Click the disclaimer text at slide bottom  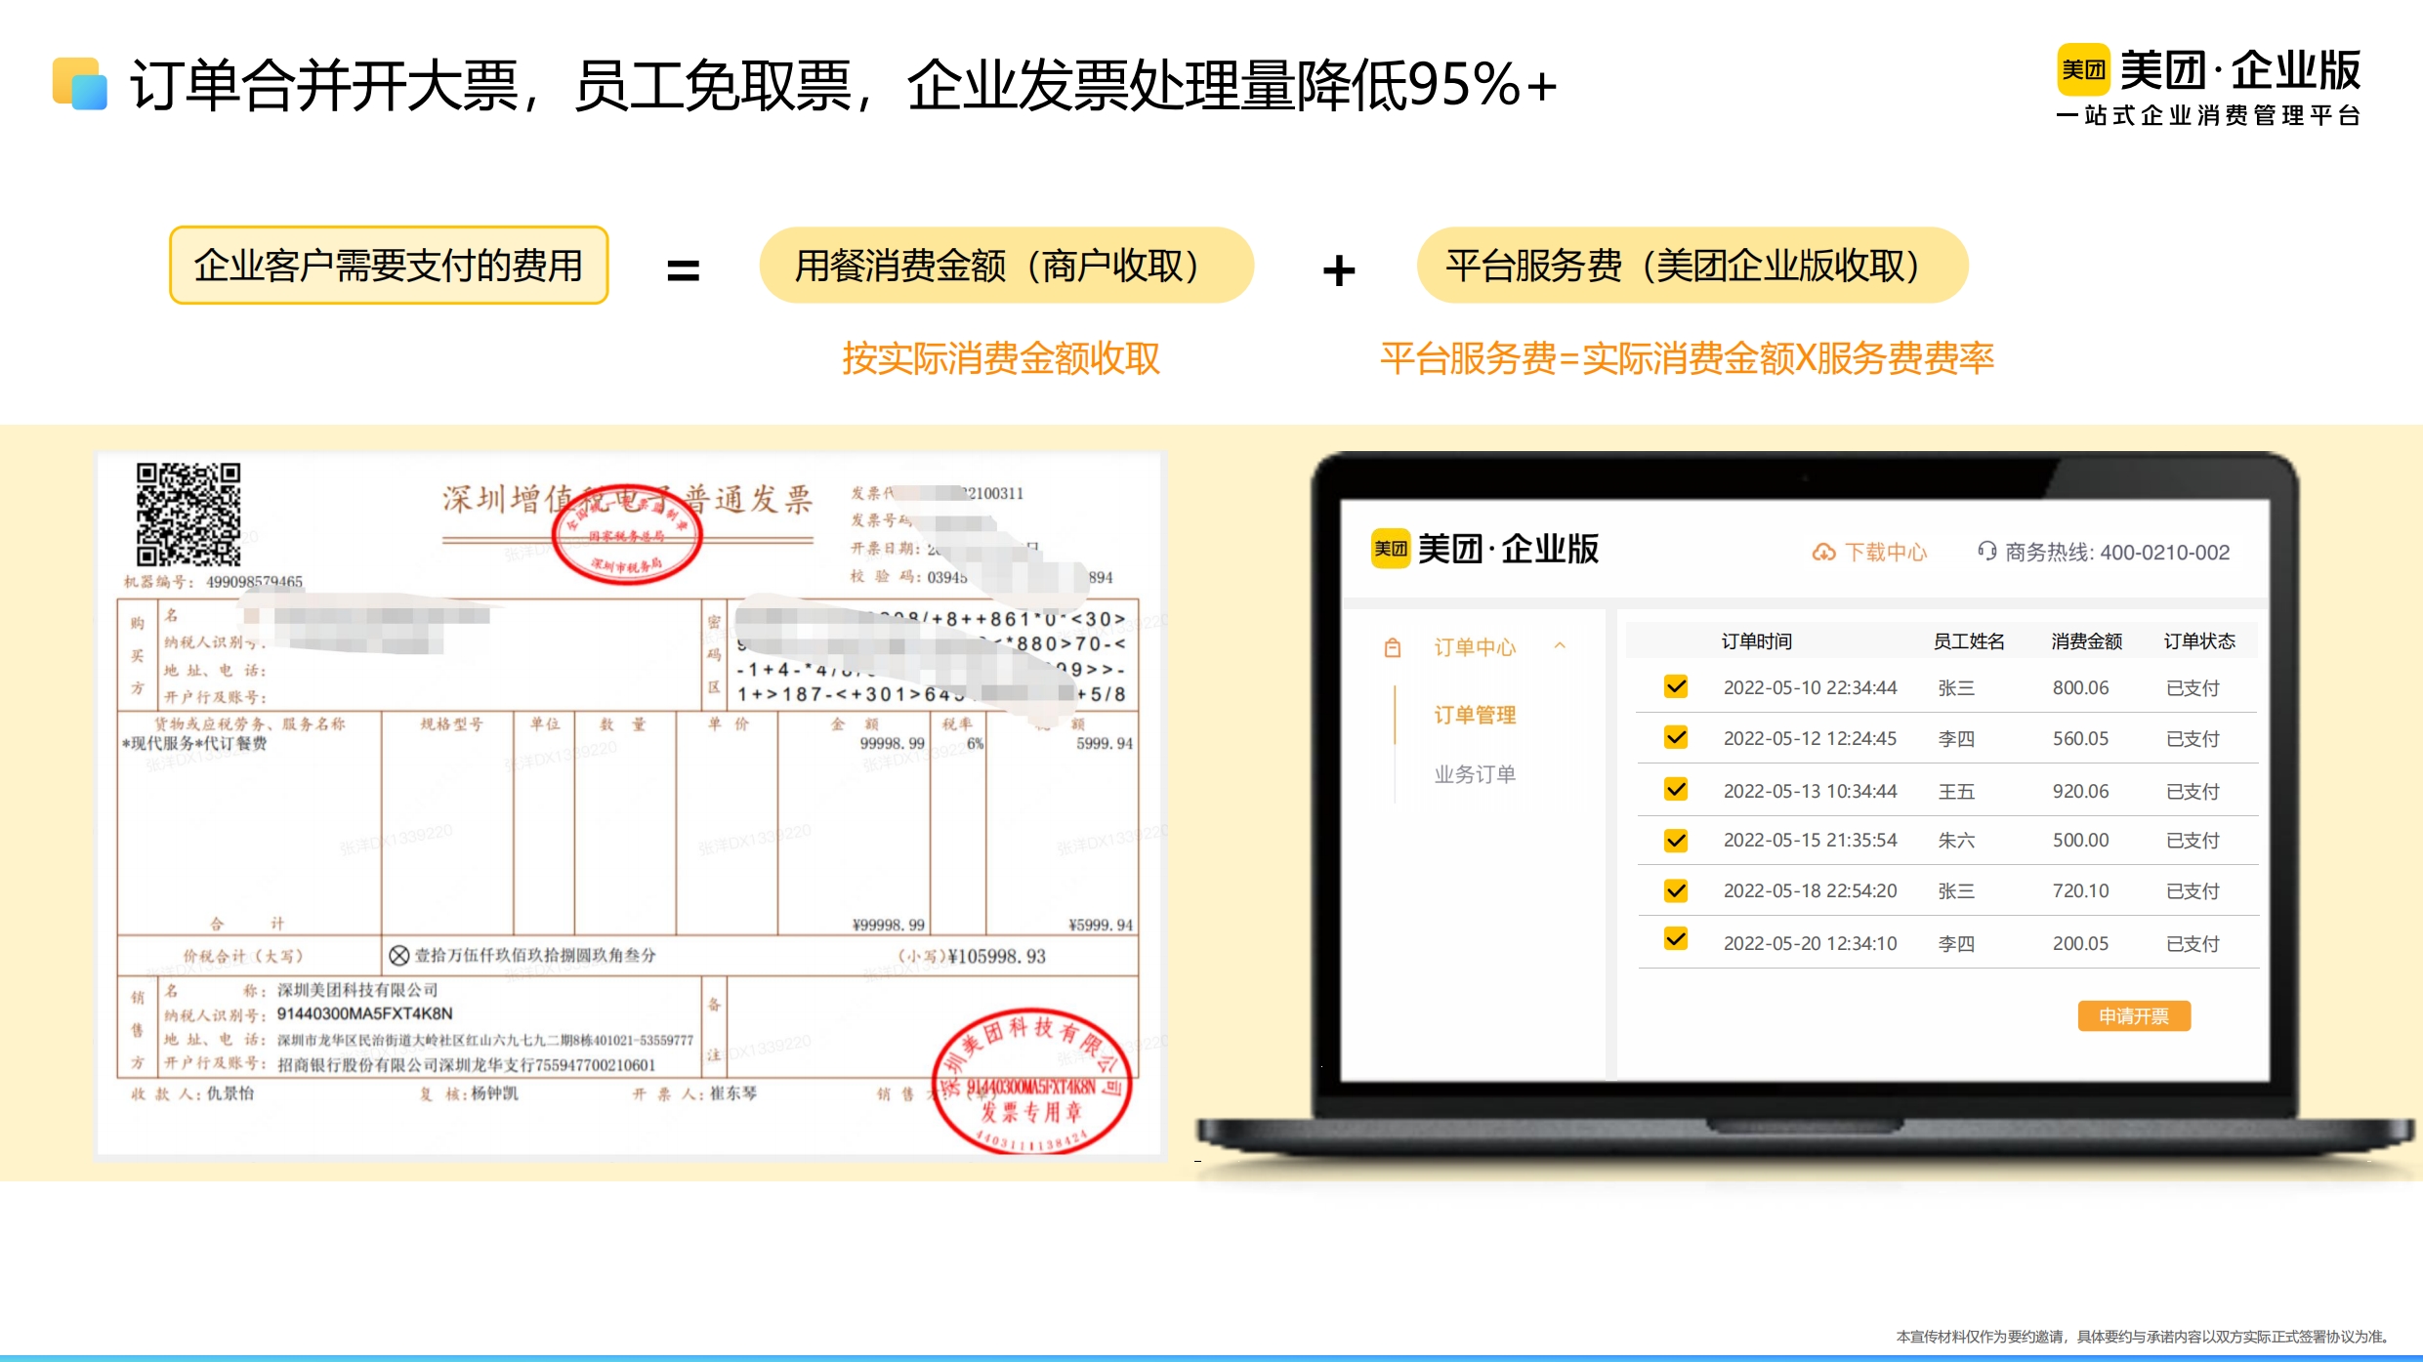coord(2143,1337)
